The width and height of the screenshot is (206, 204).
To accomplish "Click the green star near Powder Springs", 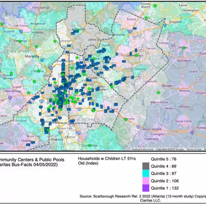I will point(11,74).
